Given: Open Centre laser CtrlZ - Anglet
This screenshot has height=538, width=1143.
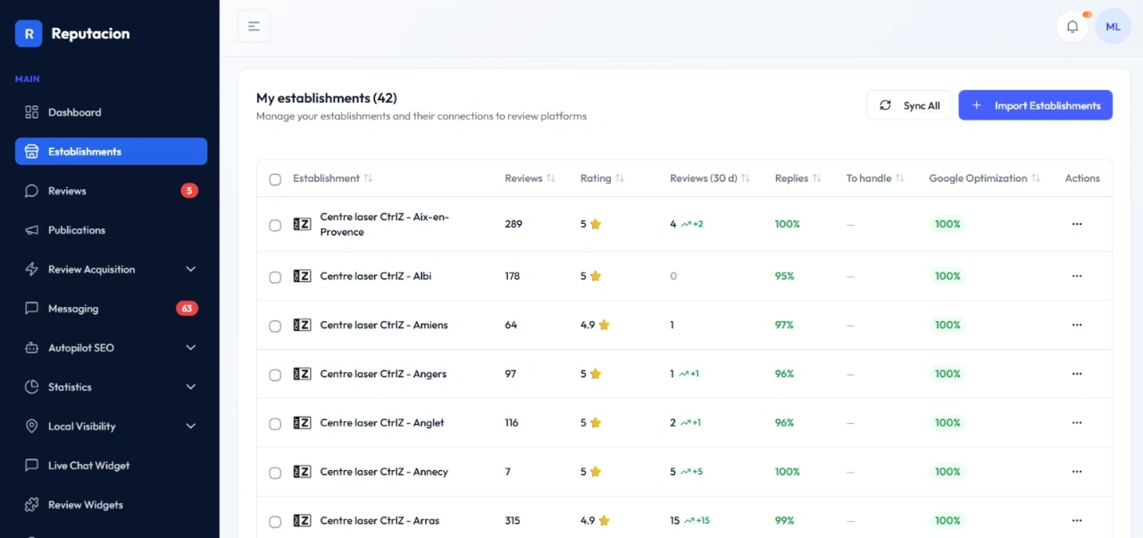Looking at the screenshot, I should pyautogui.click(x=382, y=423).
